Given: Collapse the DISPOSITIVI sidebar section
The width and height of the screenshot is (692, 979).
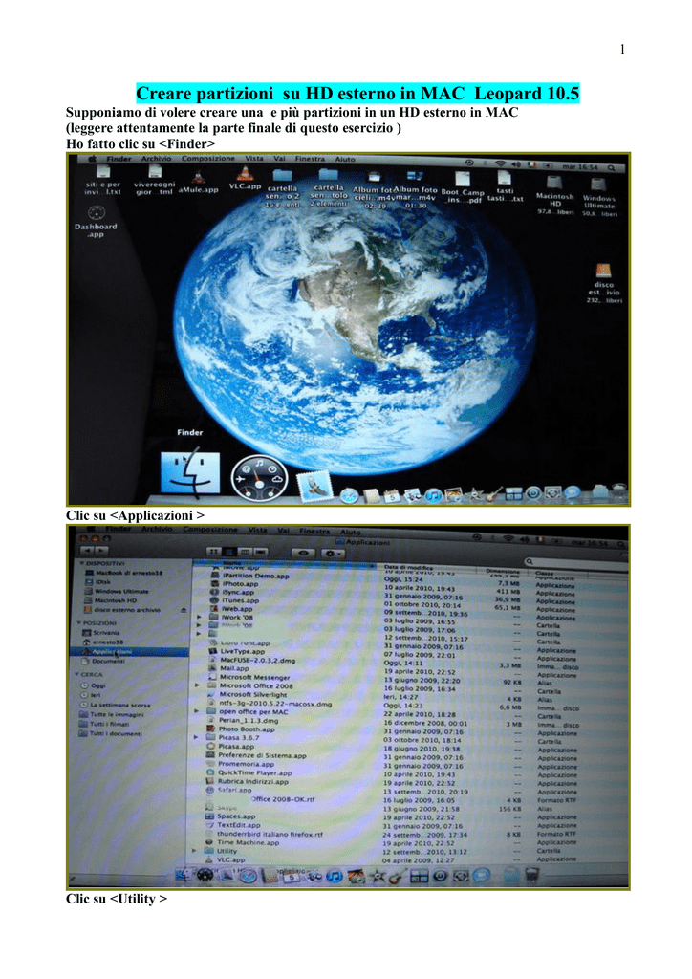Looking at the screenshot, I should coord(81,563).
